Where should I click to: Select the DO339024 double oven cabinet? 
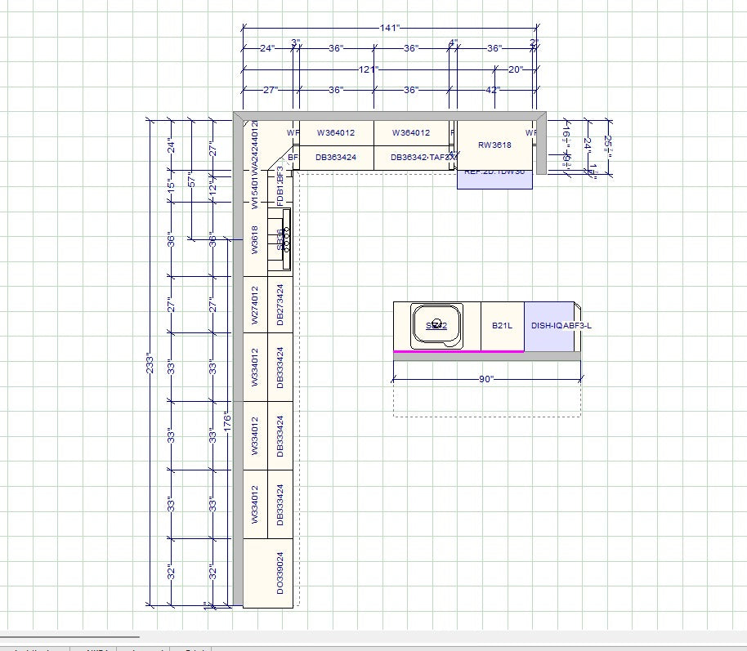[x=268, y=573]
